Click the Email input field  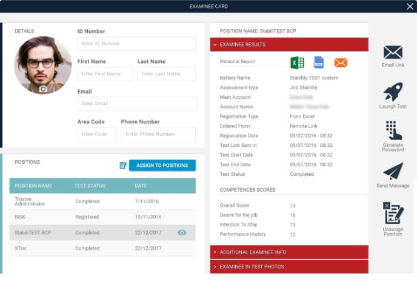coord(137,104)
